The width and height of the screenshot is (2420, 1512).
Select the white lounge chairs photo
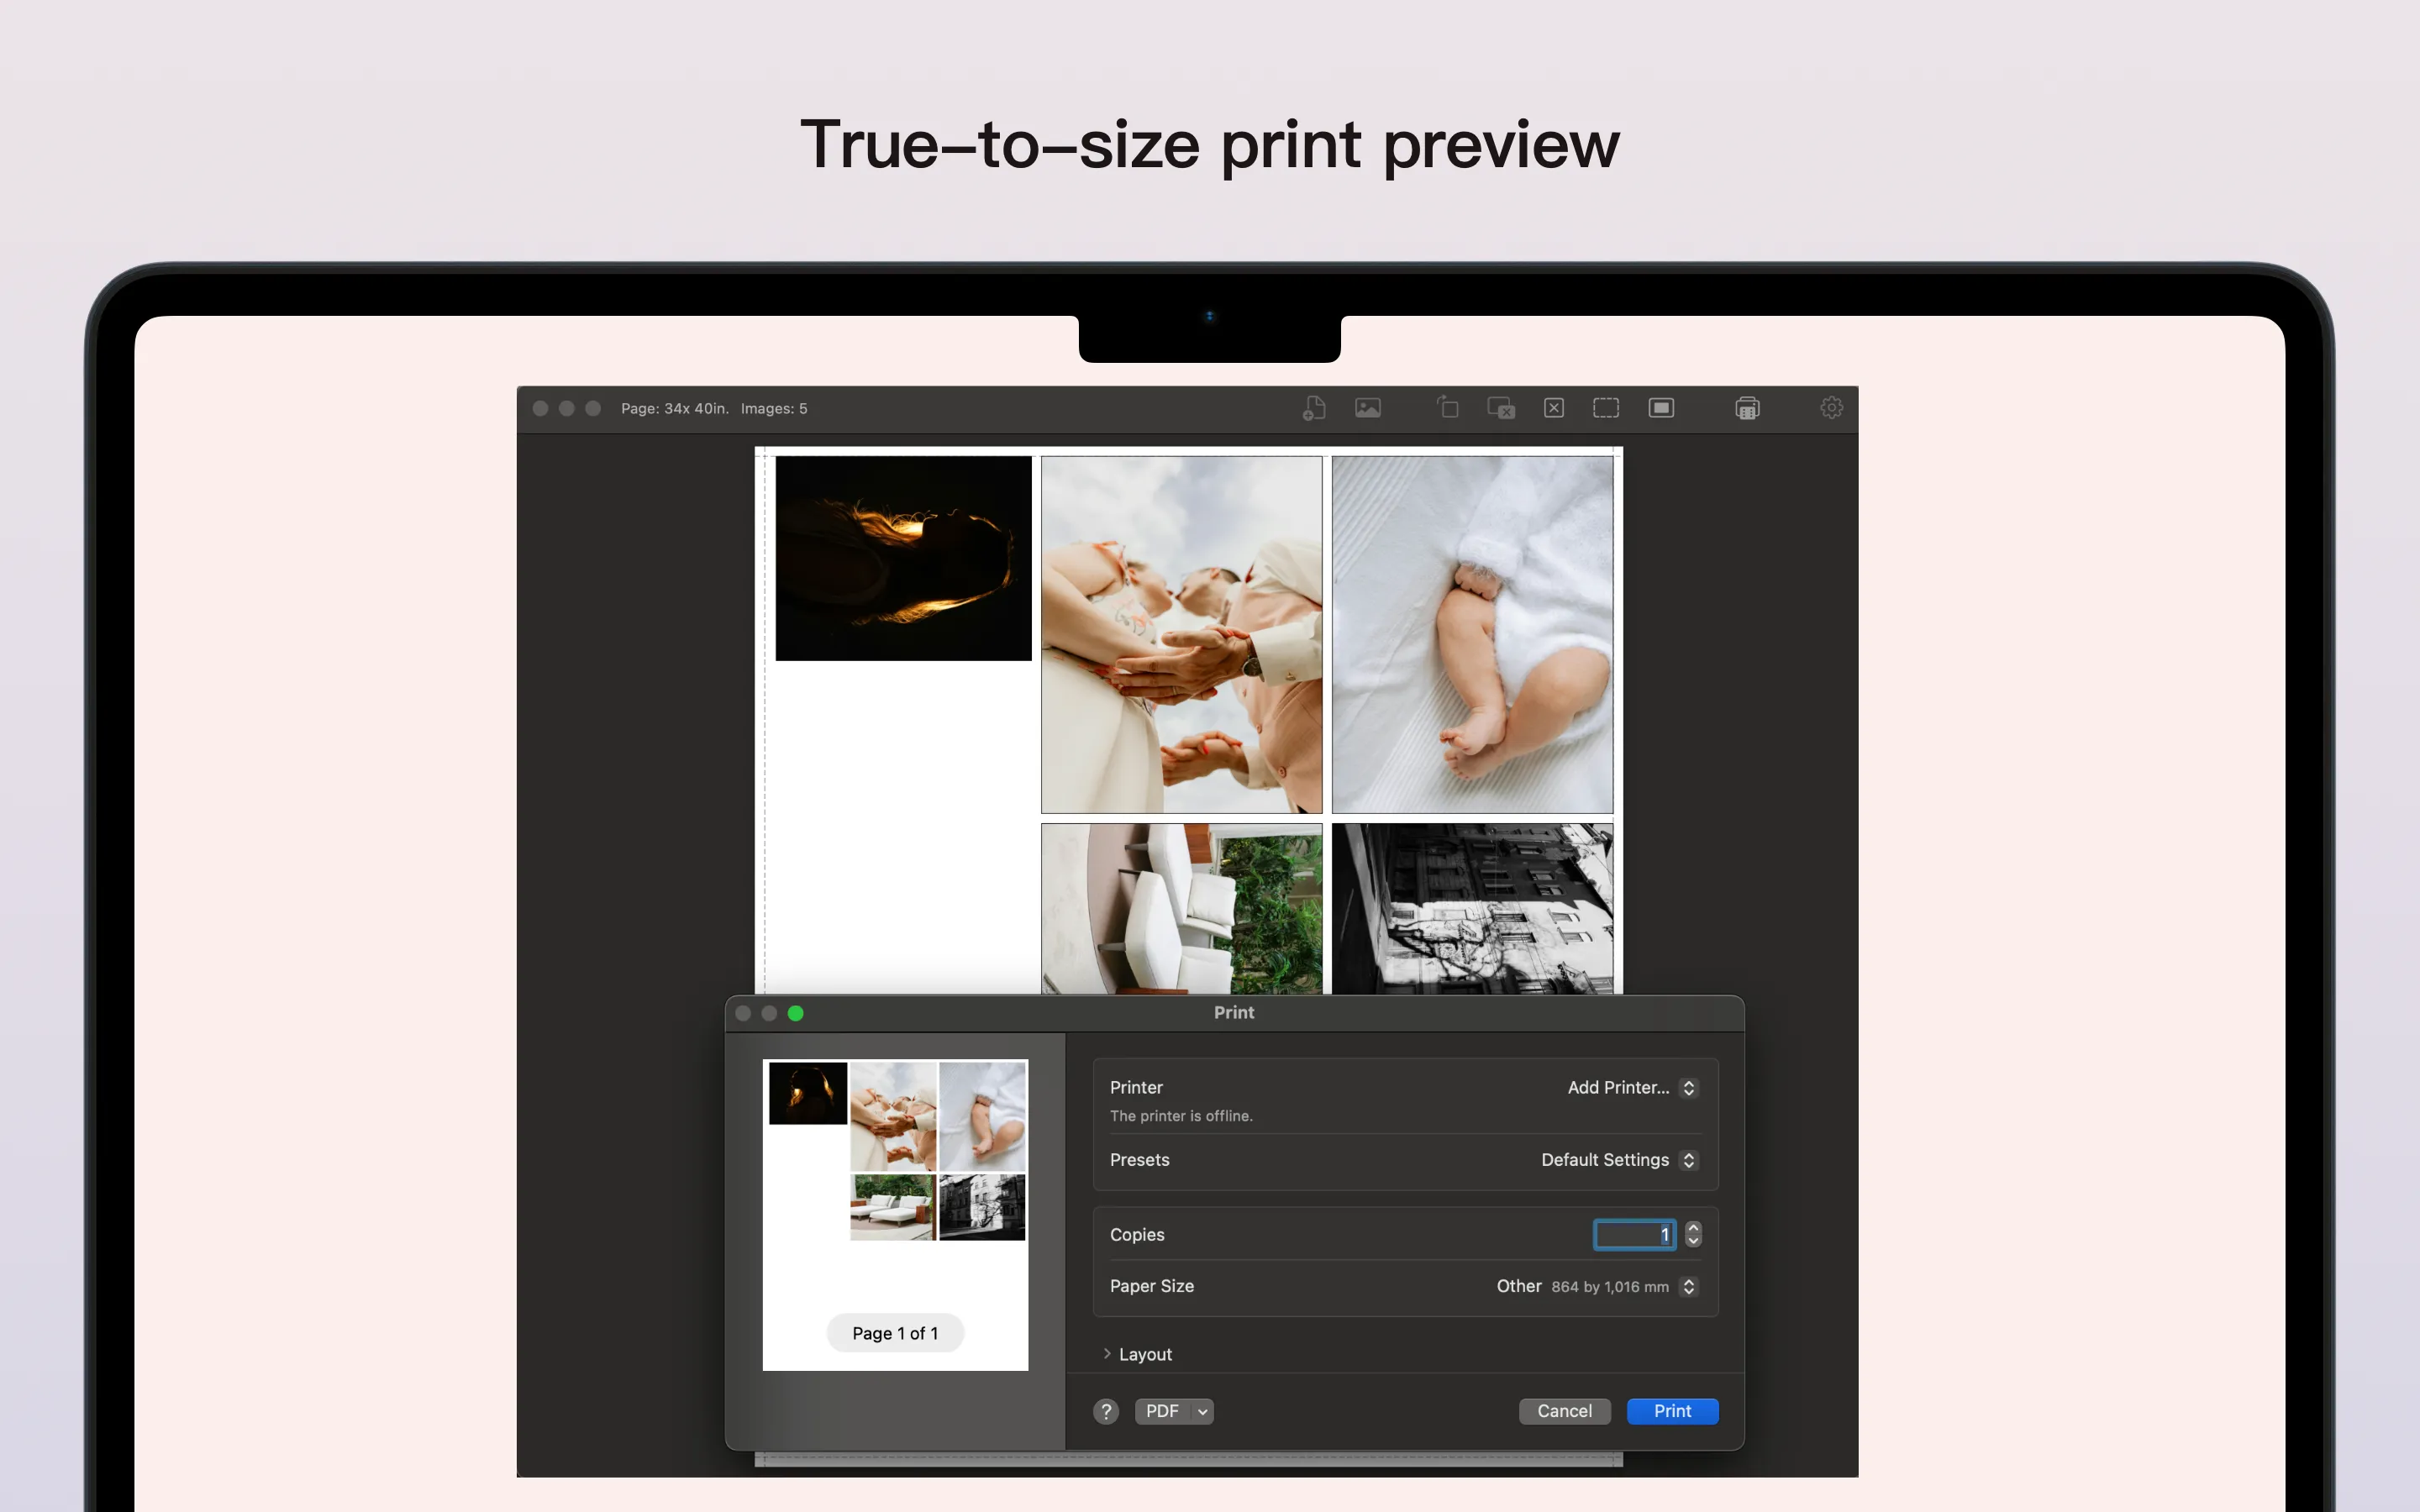click(x=1181, y=909)
